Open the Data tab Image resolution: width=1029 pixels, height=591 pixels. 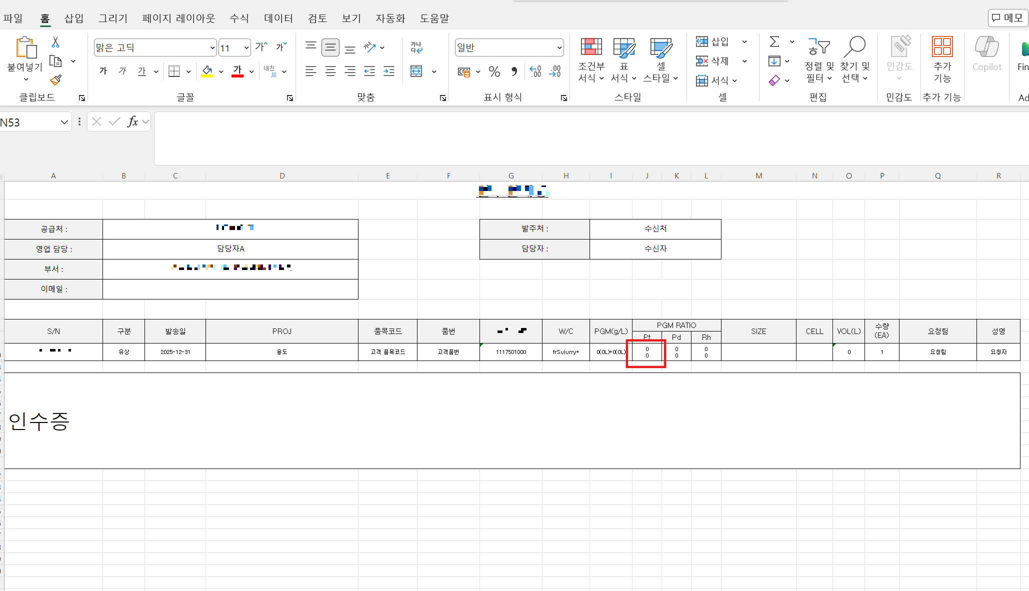coord(278,18)
